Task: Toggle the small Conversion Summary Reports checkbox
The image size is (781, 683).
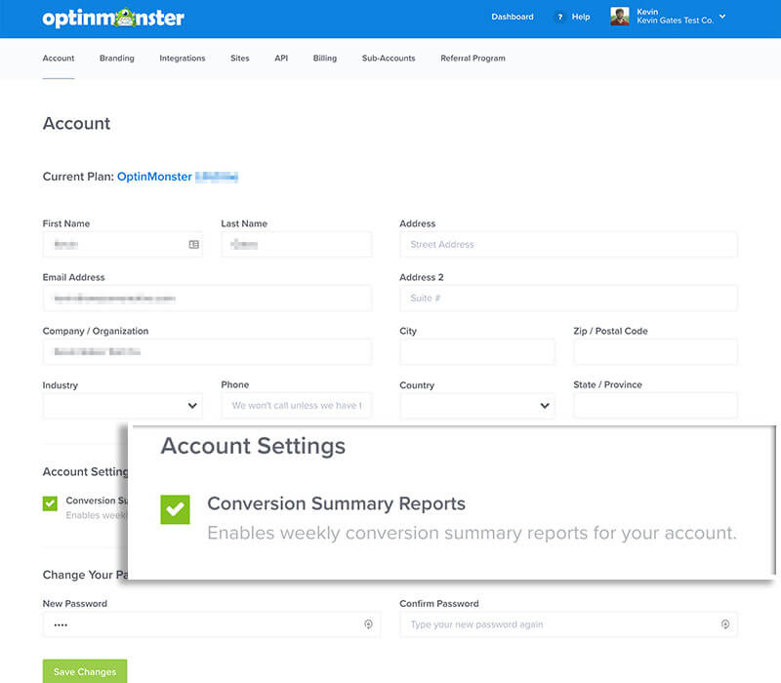Action: 50,503
